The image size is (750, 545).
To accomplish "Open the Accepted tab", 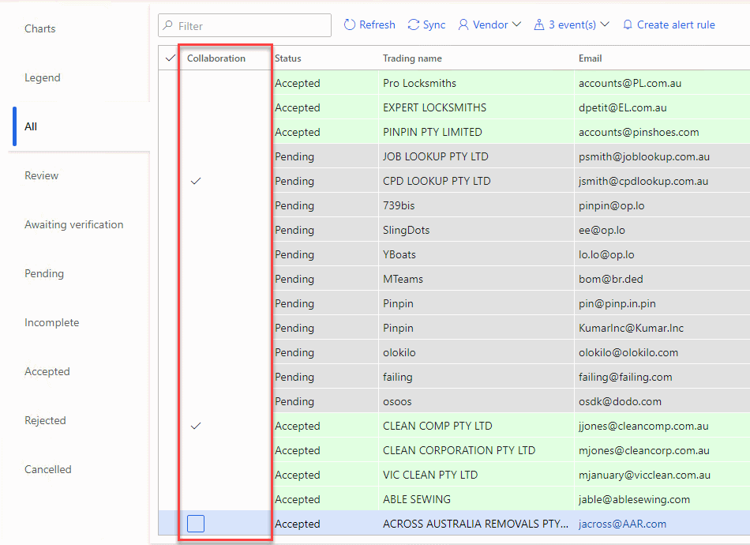I will 47,371.
